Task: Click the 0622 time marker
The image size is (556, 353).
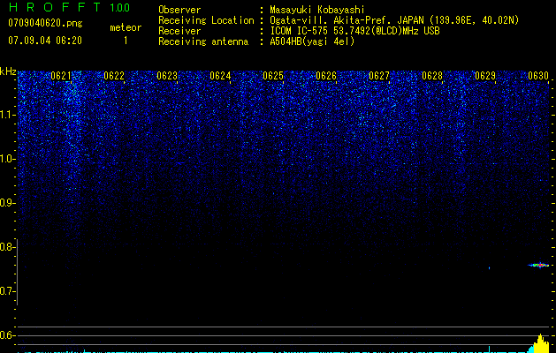Action: [x=114, y=75]
